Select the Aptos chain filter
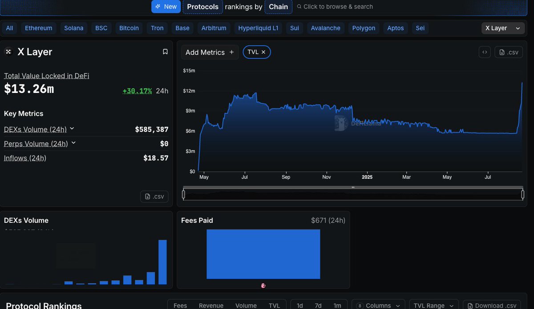 (x=396, y=28)
